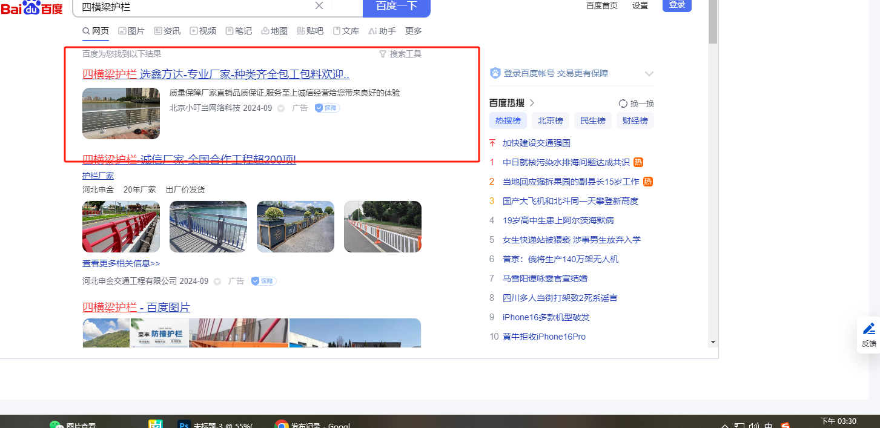Open hot search 普京：俄将生产140万架无人机

tap(561, 259)
